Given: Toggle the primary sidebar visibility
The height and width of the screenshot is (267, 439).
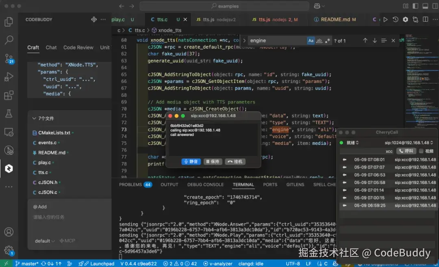Looking at the screenshot, I should 415,6.
